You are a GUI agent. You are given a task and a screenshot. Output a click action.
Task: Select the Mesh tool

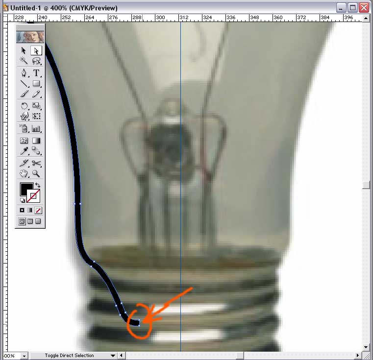click(x=24, y=140)
